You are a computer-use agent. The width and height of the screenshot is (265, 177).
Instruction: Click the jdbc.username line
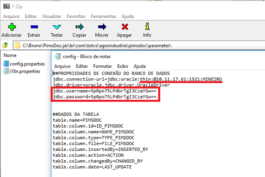click(x=104, y=91)
